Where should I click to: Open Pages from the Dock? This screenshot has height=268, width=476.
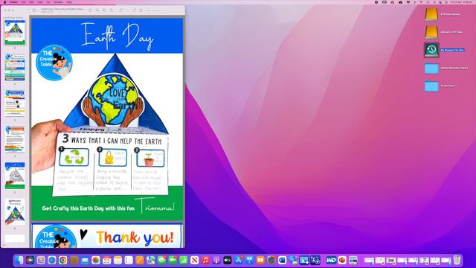tap(140, 260)
